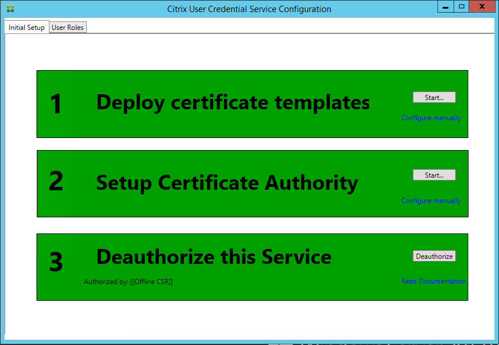Minimize the Credential Service Configuration window
The width and height of the screenshot is (499, 345).
446,6
